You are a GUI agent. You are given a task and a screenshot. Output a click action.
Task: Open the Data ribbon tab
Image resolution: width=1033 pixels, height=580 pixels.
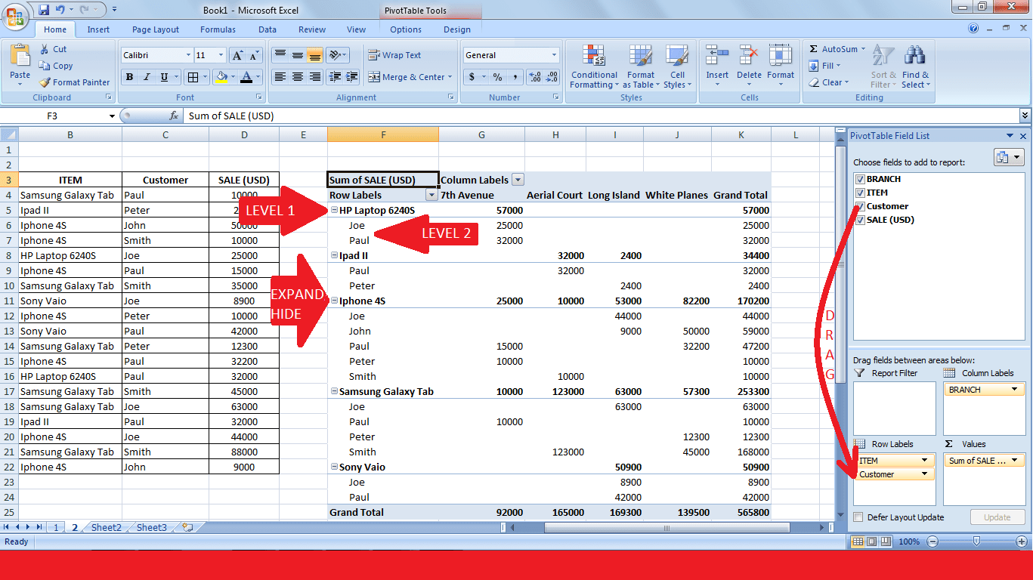click(268, 29)
